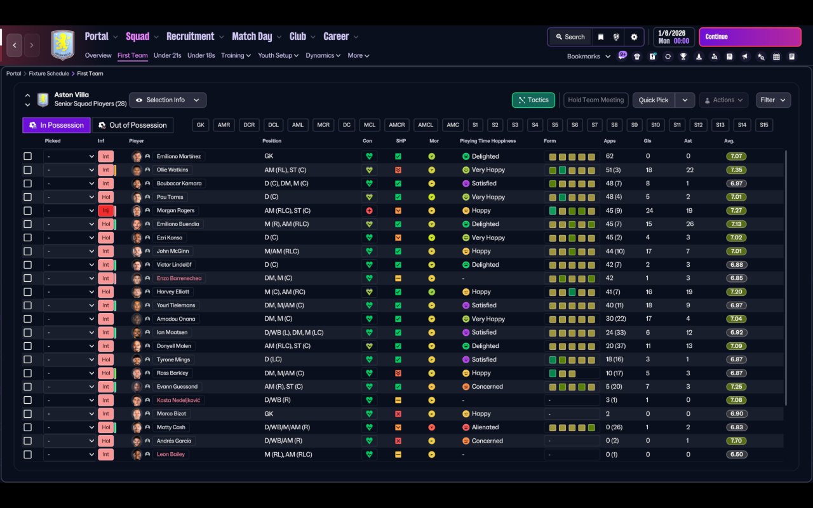Click Hold Team Meeting button
The image size is (813, 508).
pos(596,100)
